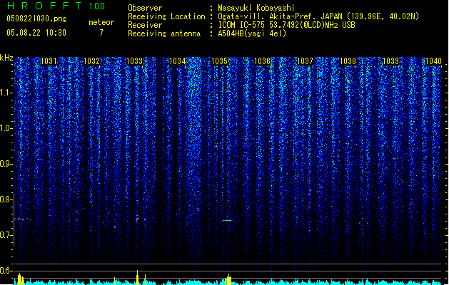Click the 0.6 frequency axis tick
449x285 pixels.
click(6, 271)
